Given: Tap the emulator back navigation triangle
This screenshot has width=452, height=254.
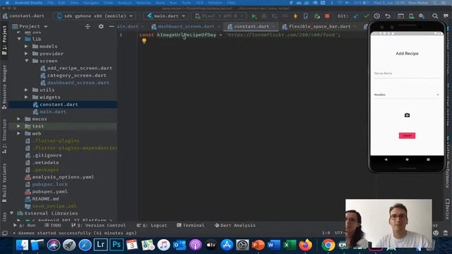Looking at the screenshot, I should (386, 159).
